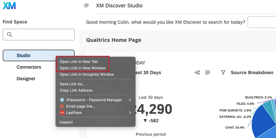Image resolution: width=276 pixels, height=138 pixels.
Task: Click the LastPass red icon
Action: 62,113
